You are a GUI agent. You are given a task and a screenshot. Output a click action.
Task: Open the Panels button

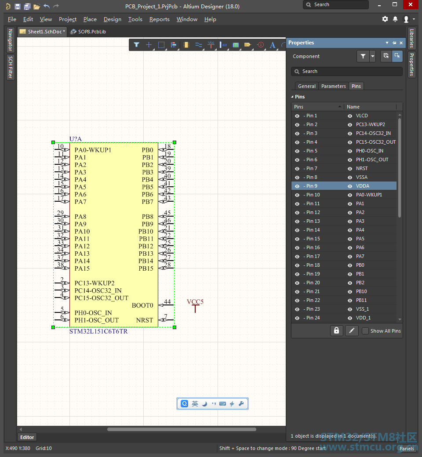(407, 448)
